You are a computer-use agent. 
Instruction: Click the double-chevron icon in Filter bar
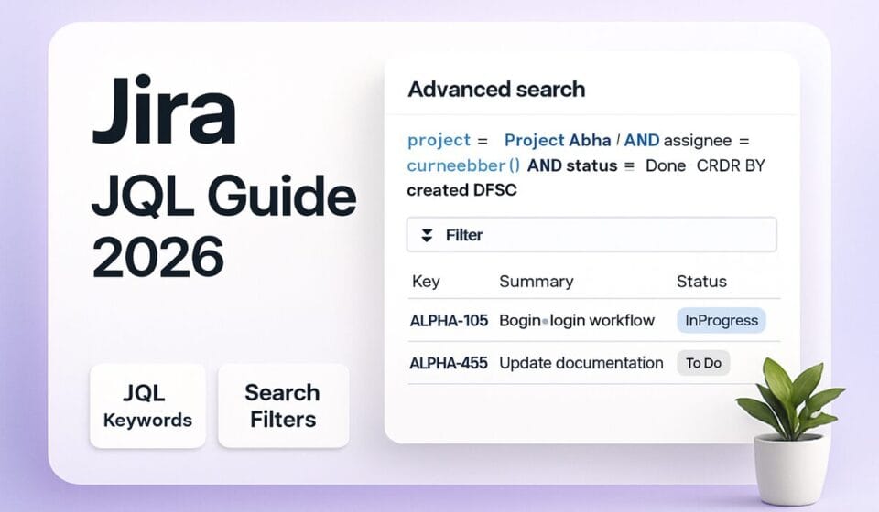(x=427, y=235)
